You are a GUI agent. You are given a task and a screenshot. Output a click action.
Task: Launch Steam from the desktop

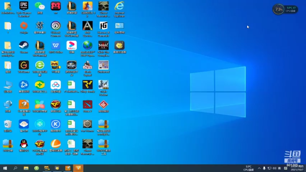(x=24, y=47)
